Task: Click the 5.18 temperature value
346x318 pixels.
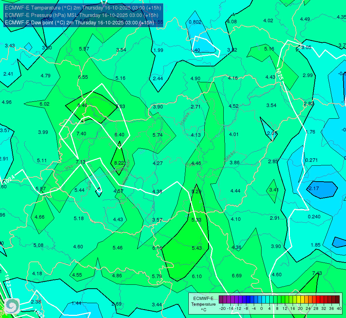Action: [x=78, y=218]
